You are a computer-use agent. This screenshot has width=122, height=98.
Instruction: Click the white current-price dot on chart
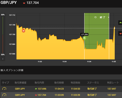(115, 28)
